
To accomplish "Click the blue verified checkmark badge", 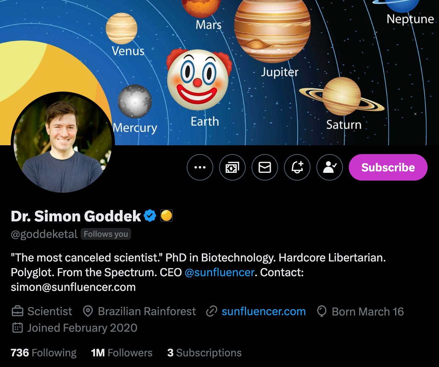I will click(150, 215).
